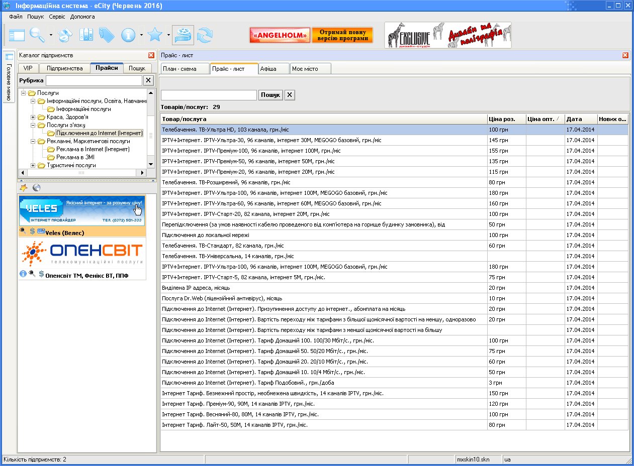Select row Виділена IP адреса, місяць

click(394, 288)
